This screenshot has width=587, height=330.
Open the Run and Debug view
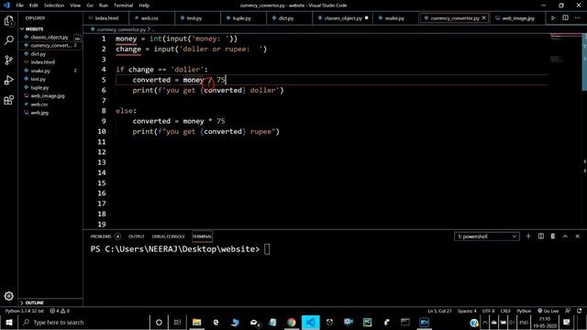[x=9, y=80]
